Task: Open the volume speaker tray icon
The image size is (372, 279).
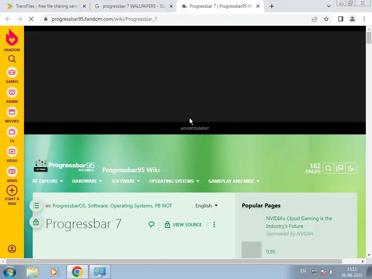Action: coord(332,272)
